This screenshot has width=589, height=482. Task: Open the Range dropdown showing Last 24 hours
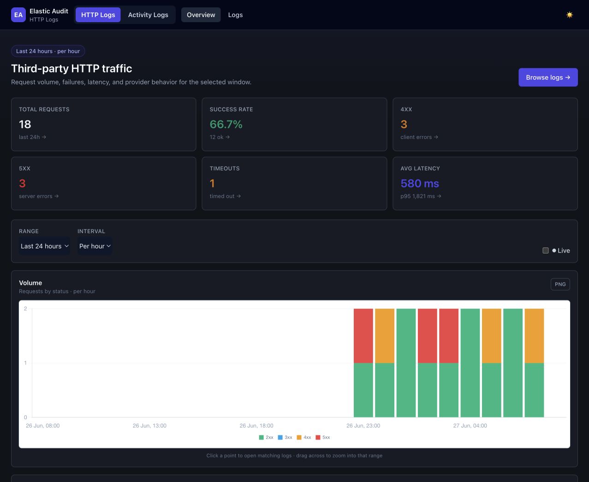coord(45,246)
